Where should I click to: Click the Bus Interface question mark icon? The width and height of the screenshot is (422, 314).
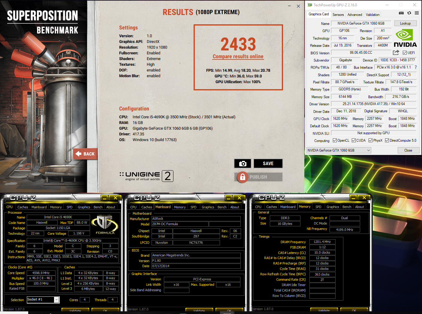pyautogui.click(x=416, y=67)
